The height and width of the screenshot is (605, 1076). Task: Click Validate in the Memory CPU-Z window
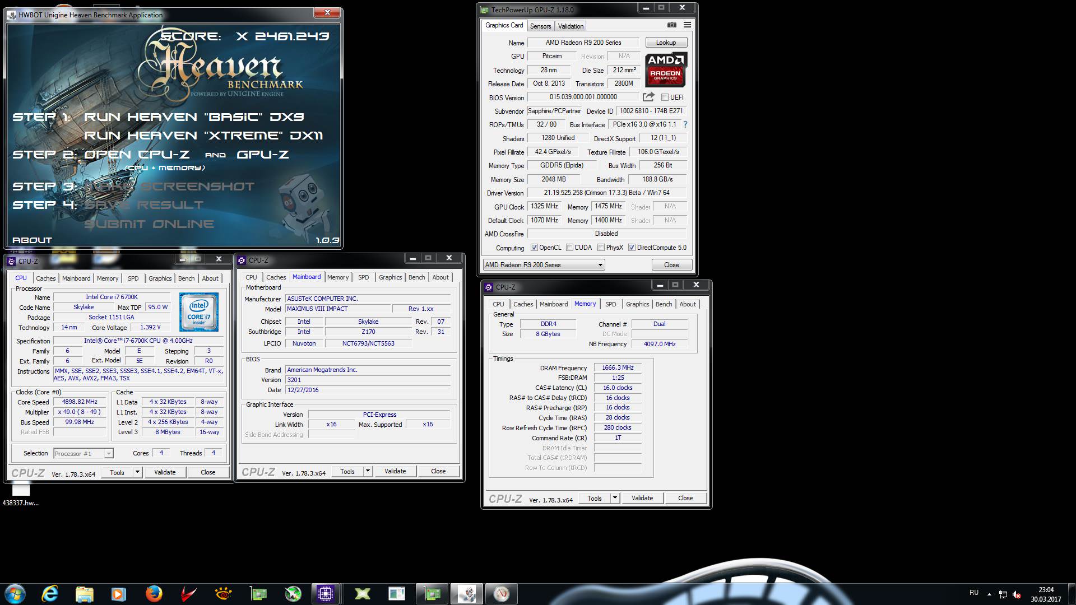pyautogui.click(x=642, y=498)
